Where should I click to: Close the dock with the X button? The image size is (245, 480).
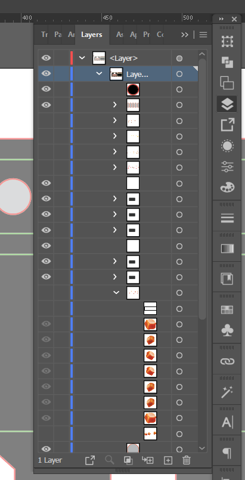point(234,19)
